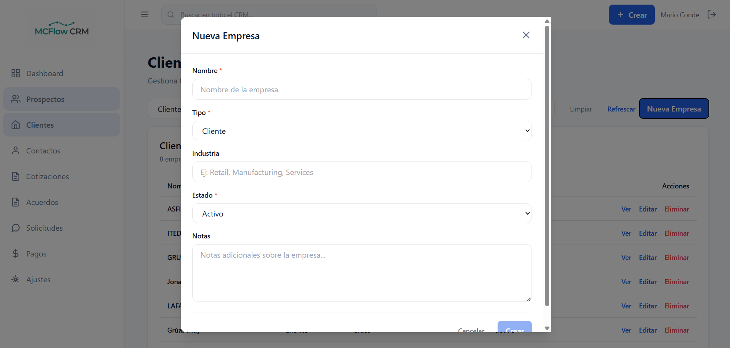Screen dimensions: 730x348
Task: Open the Estado dropdown showing Activo
Action: click(x=362, y=213)
